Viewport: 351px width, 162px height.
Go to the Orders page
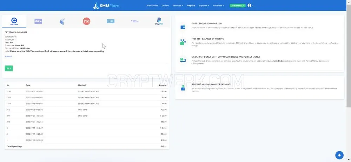(165, 6)
